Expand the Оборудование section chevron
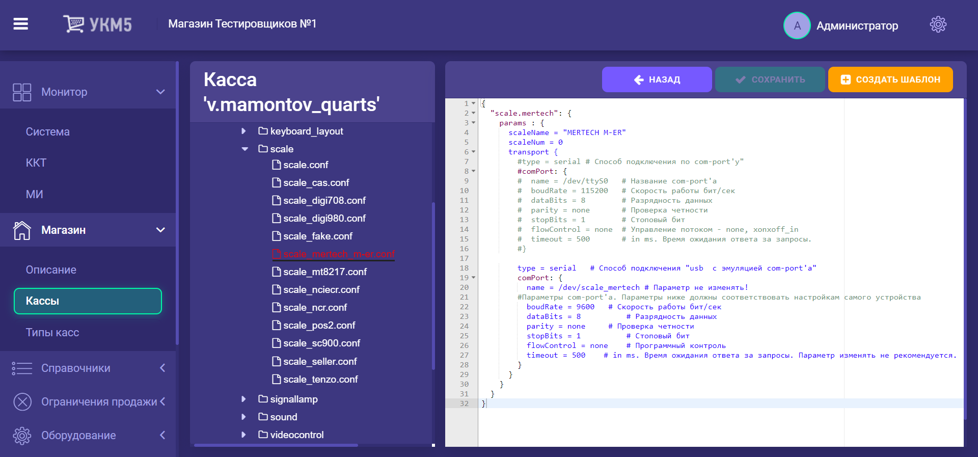 point(162,435)
